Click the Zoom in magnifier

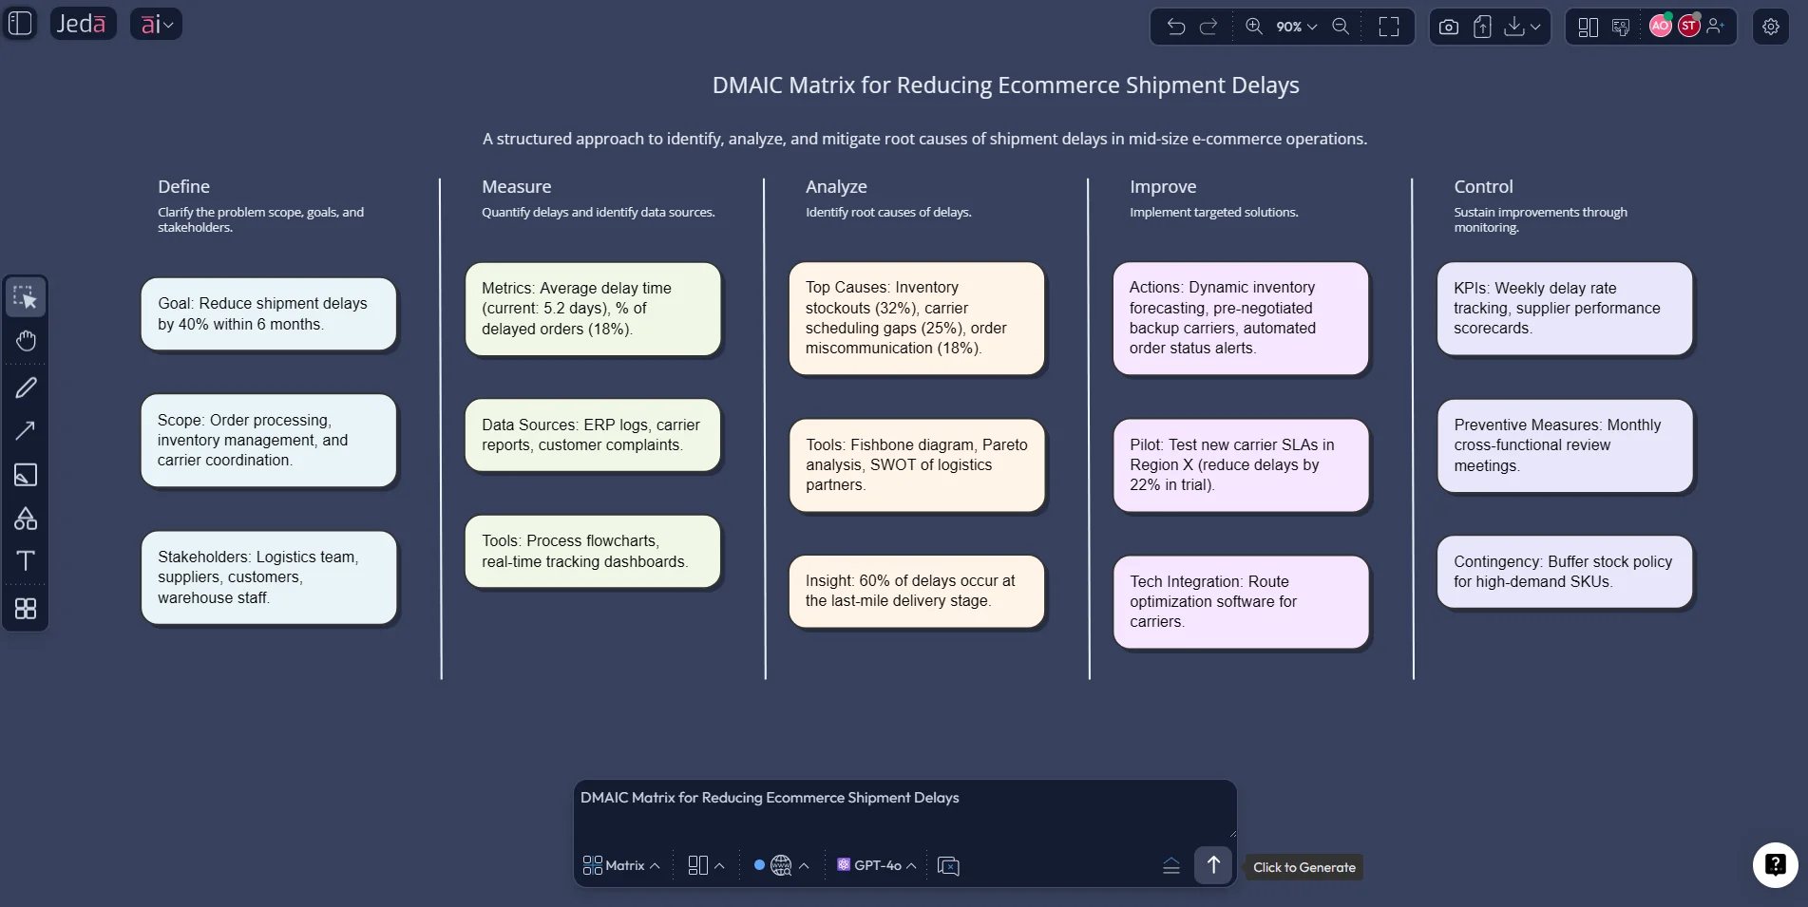[1254, 27]
